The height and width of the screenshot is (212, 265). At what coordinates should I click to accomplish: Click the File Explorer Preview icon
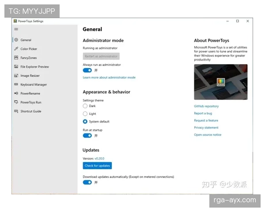click(16, 67)
